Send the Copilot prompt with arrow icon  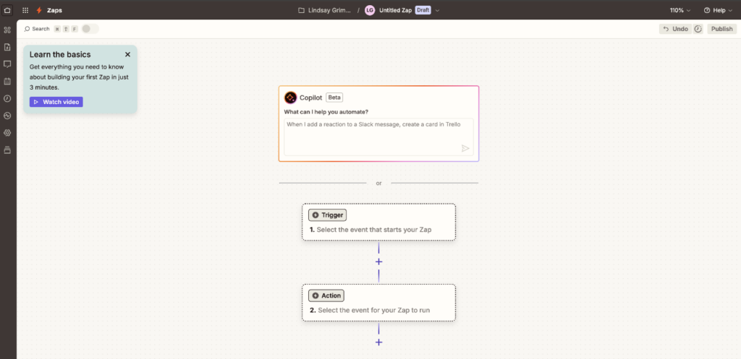pos(465,148)
